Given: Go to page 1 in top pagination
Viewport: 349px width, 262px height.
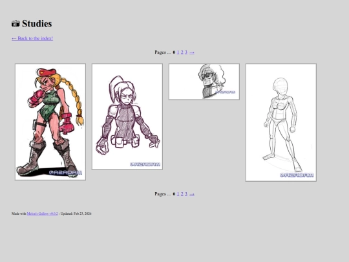Looking at the screenshot, I should tap(178, 52).
